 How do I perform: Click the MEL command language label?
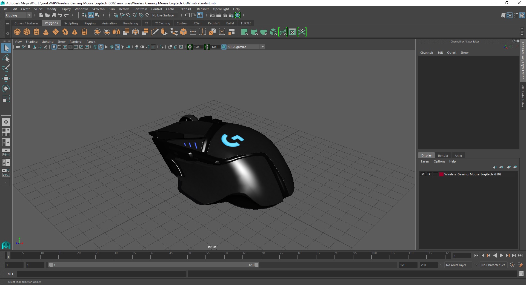tap(10, 274)
